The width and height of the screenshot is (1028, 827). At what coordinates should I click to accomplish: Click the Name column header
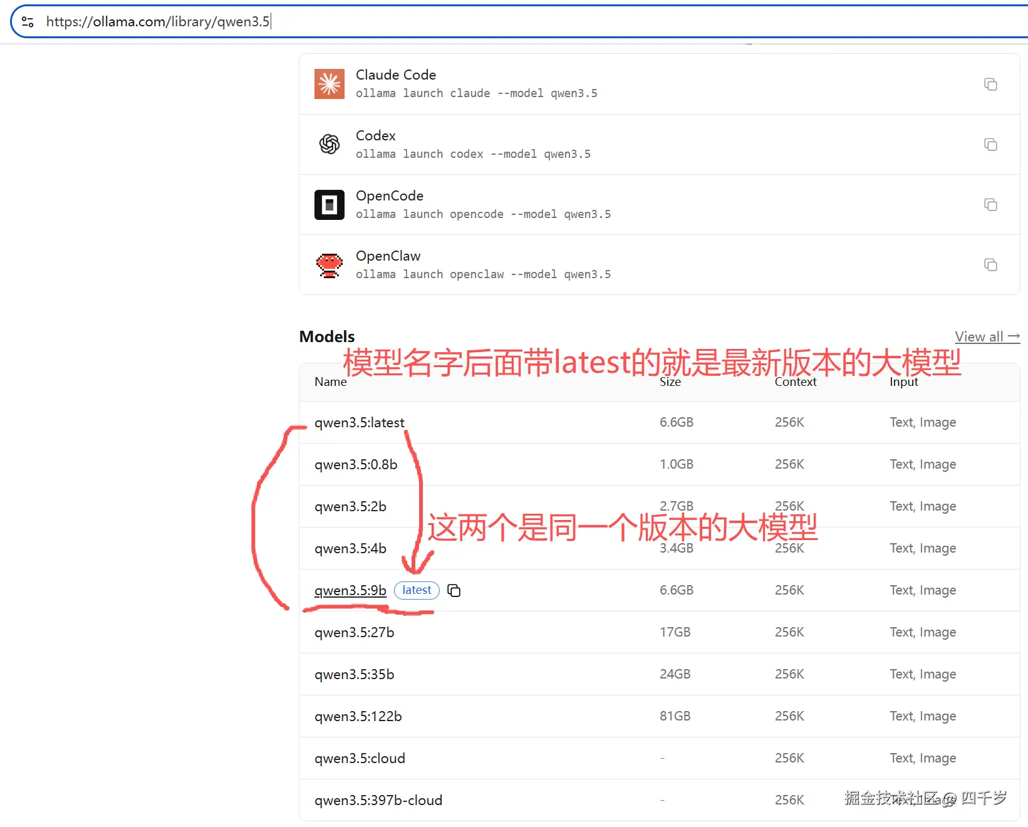tap(330, 382)
